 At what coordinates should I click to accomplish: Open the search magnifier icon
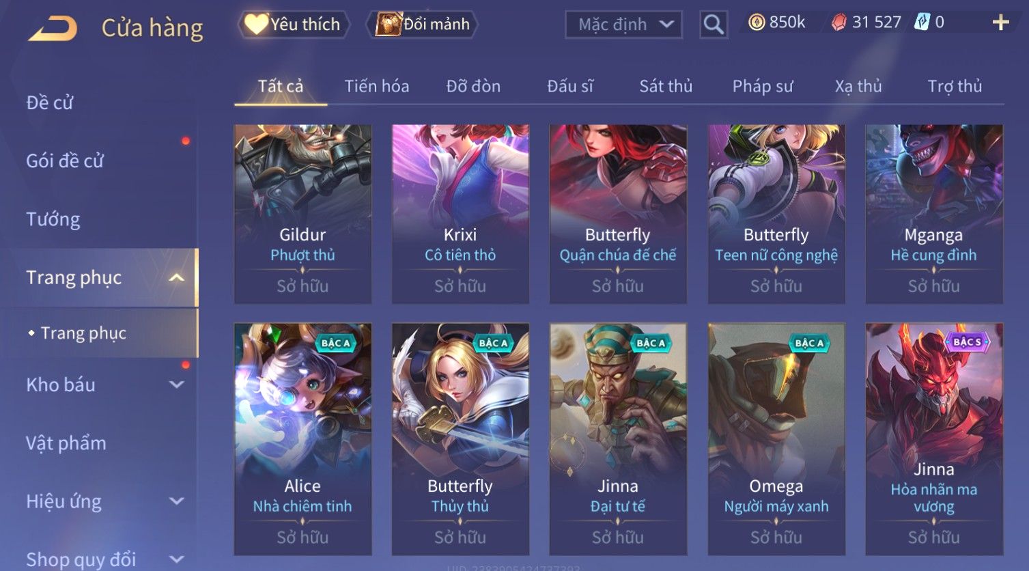pyautogui.click(x=714, y=25)
